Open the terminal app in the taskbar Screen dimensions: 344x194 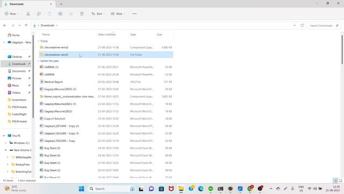tap(220, 189)
